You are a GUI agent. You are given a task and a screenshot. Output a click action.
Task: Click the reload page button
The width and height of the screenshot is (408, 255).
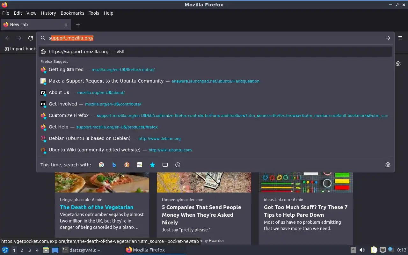(31, 38)
